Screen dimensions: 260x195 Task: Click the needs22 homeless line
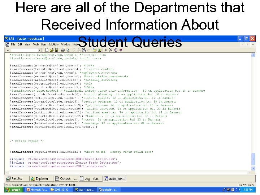[x=89, y=116]
